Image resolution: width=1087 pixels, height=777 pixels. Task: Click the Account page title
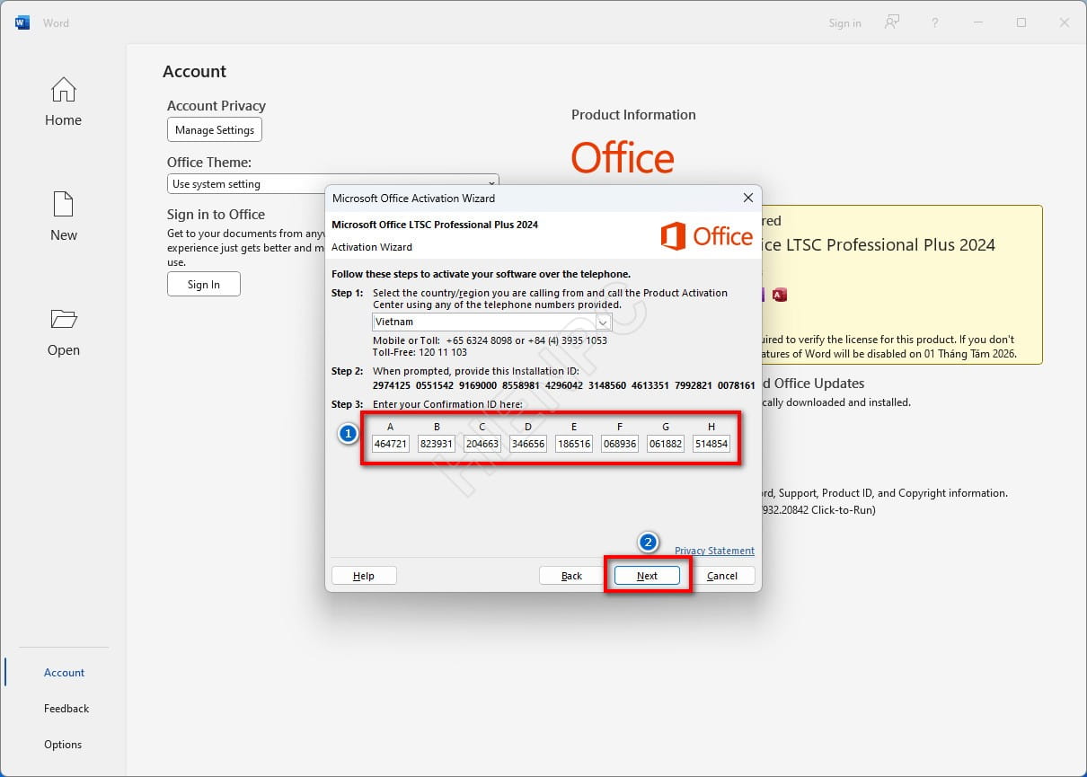[x=195, y=72]
